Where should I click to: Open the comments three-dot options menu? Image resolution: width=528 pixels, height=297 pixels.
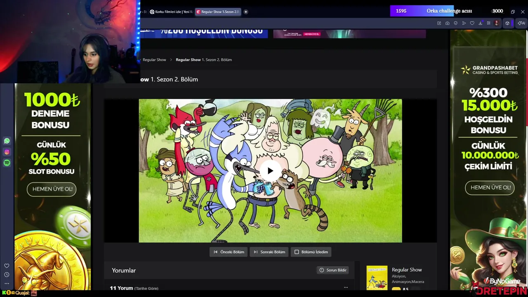[x=346, y=288]
